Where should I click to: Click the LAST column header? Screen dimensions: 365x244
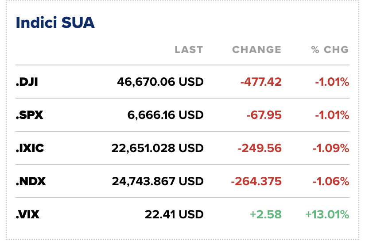point(189,50)
